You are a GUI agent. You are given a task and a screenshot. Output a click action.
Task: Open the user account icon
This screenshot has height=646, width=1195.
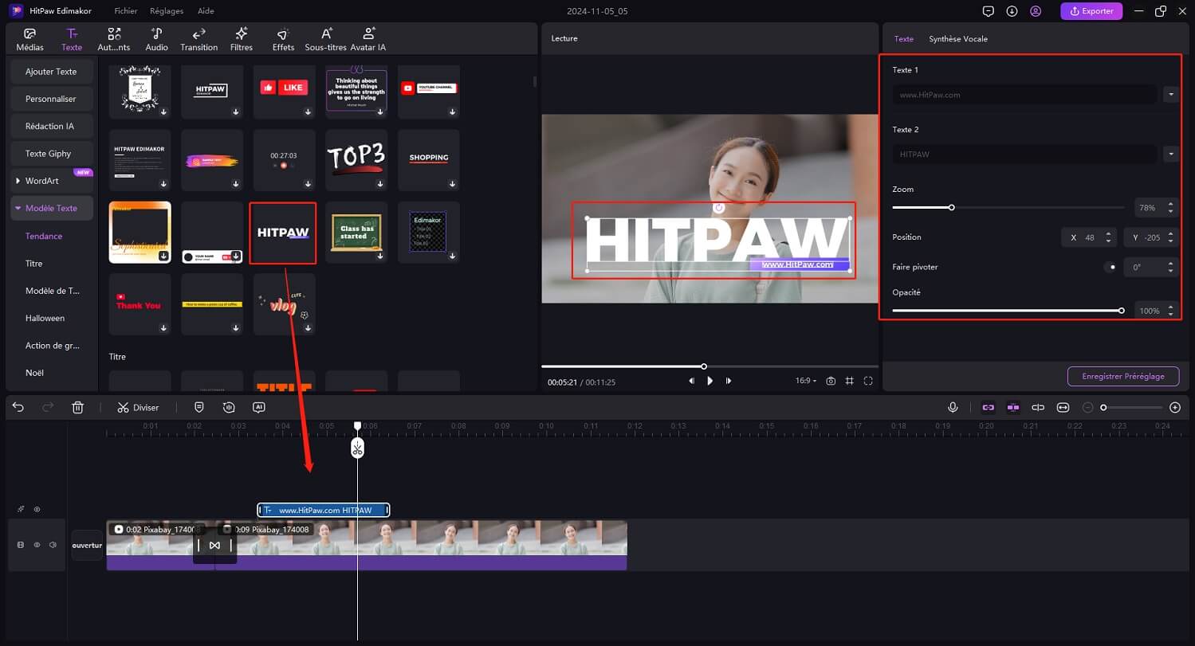tap(1036, 11)
